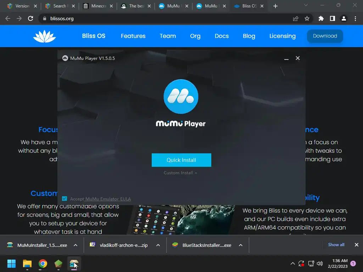Open the Team menu item
Viewport: 363px width, 272px height.
[x=168, y=36]
